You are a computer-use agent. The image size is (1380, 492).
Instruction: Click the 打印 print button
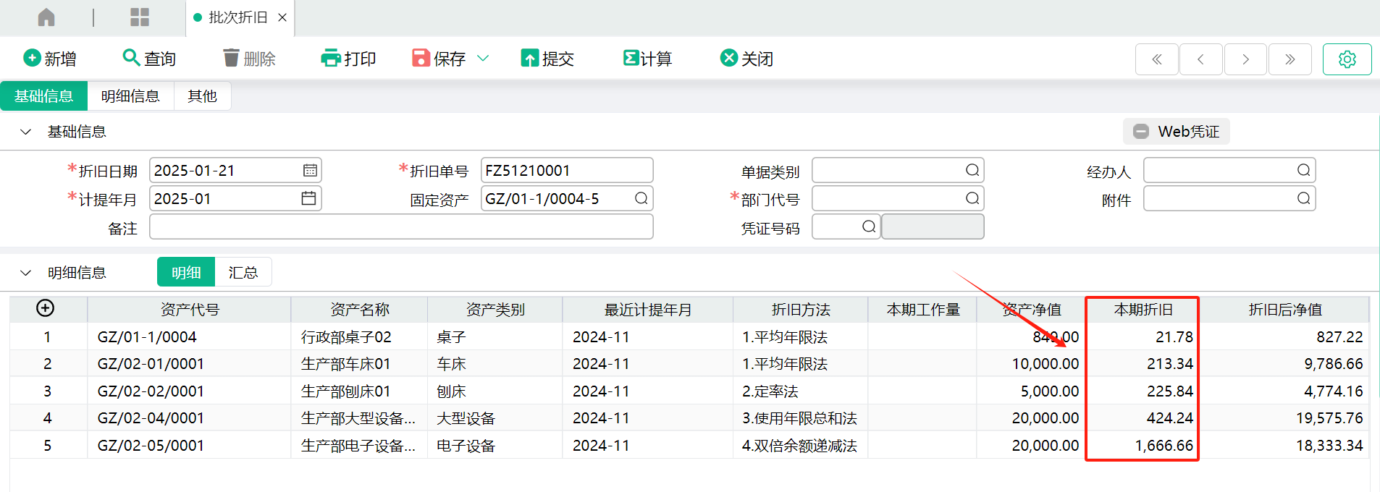348,59
